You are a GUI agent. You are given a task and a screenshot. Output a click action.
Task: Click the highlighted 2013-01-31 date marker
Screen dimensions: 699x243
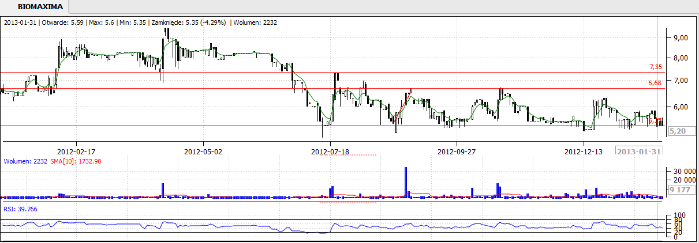point(639,151)
